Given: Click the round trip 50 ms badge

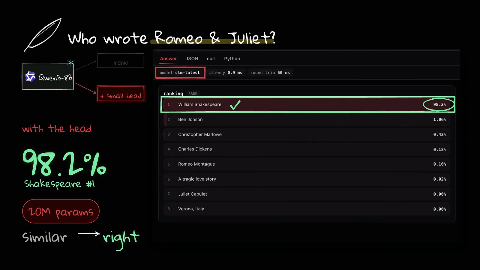Looking at the screenshot, I should point(270,73).
